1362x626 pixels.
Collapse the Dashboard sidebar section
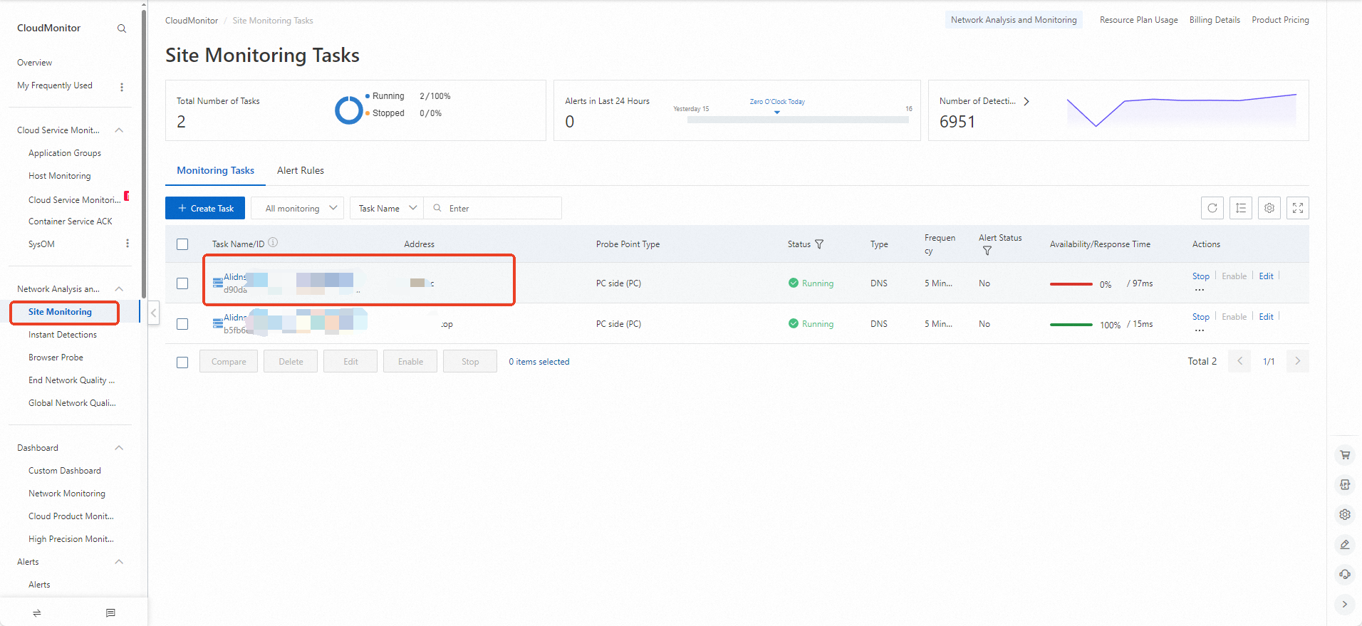pos(119,448)
